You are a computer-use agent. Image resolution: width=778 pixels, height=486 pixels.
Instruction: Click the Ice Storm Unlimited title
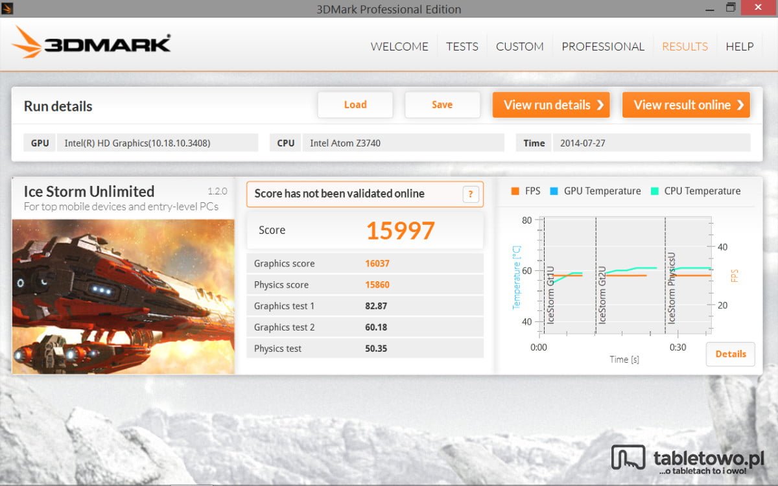point(89,192)
